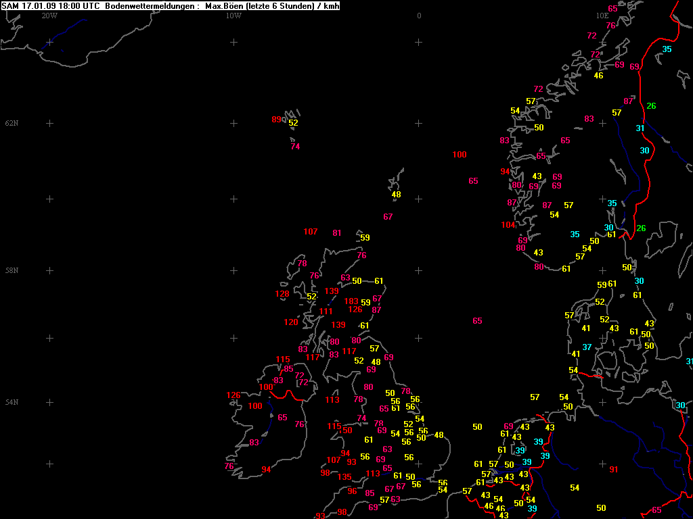The image size is (693, 519).
Task: Click the 135 gust value in southwest England
Action: point(344,477)
